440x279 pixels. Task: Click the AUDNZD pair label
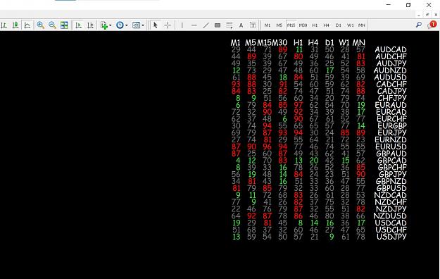pos(390,70)
